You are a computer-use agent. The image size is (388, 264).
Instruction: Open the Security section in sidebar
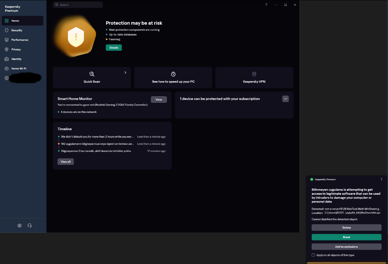pos(23,30)
